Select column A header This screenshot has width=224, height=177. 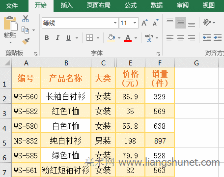pyautogui.click(x=26, y=63)
